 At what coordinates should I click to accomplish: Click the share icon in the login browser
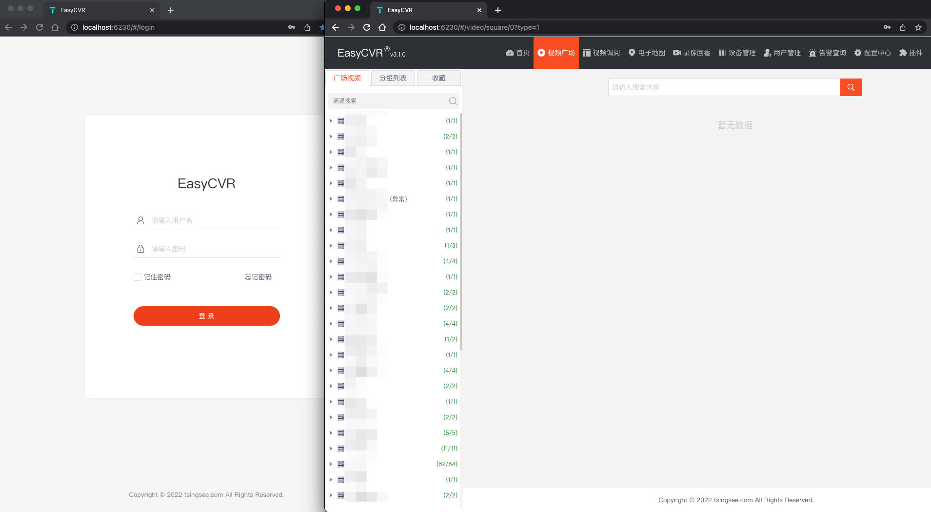[x=307, y=27]
